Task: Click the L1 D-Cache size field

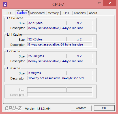Action: pyautogui.click(x=46, y=23)
